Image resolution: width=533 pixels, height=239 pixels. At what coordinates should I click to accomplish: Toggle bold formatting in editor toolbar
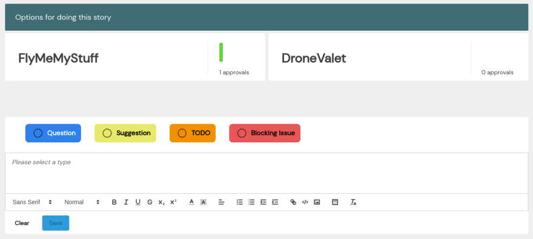click(114, 202)
